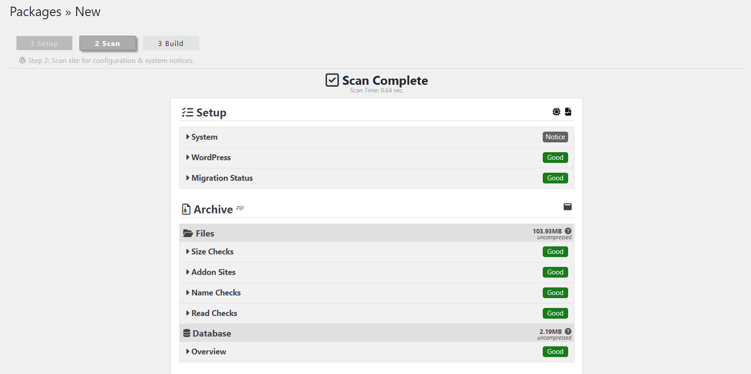Expand the Database Overview row

click(208, 352)
